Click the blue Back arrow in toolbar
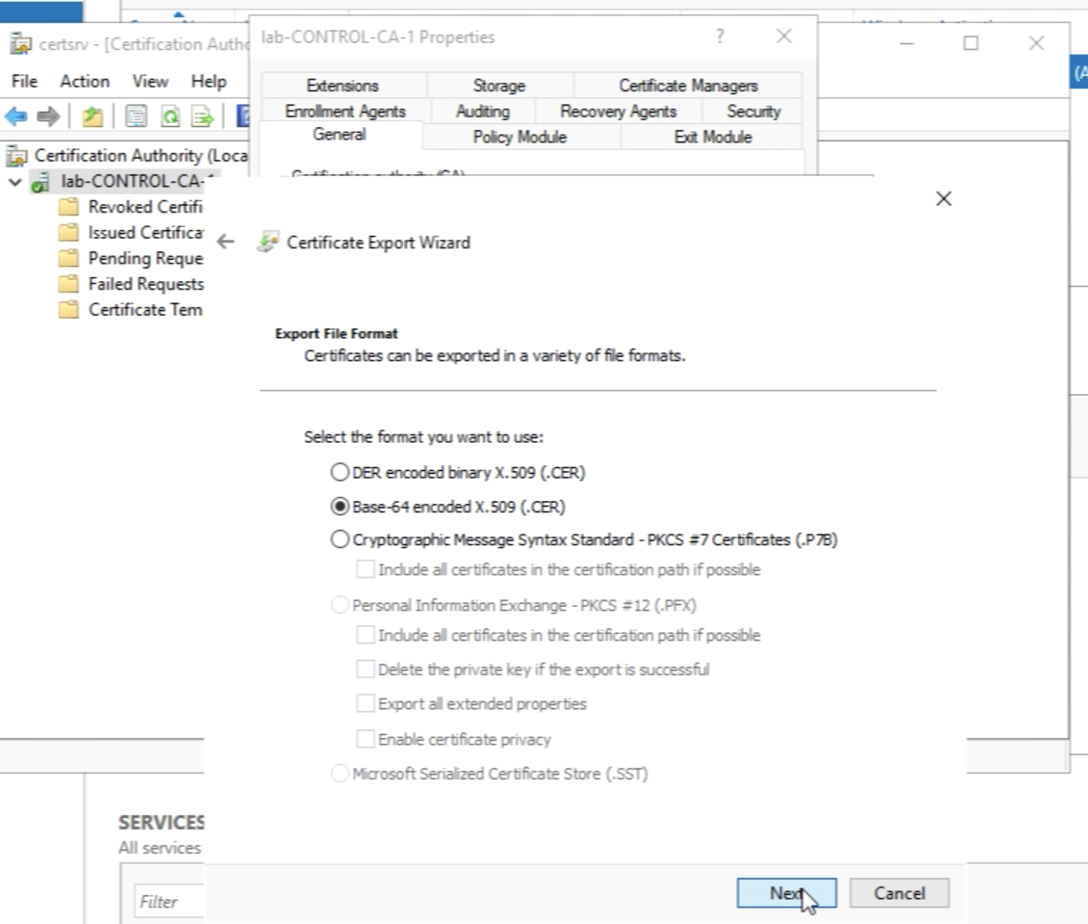Screen dimensions: 1088x924 coord(16,116)
